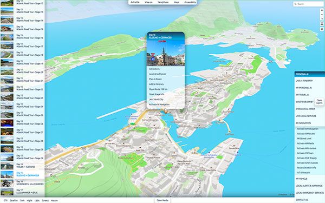The image size is (325, 203).
Task: Click the Open Media button
Action: tap(162, 200)
